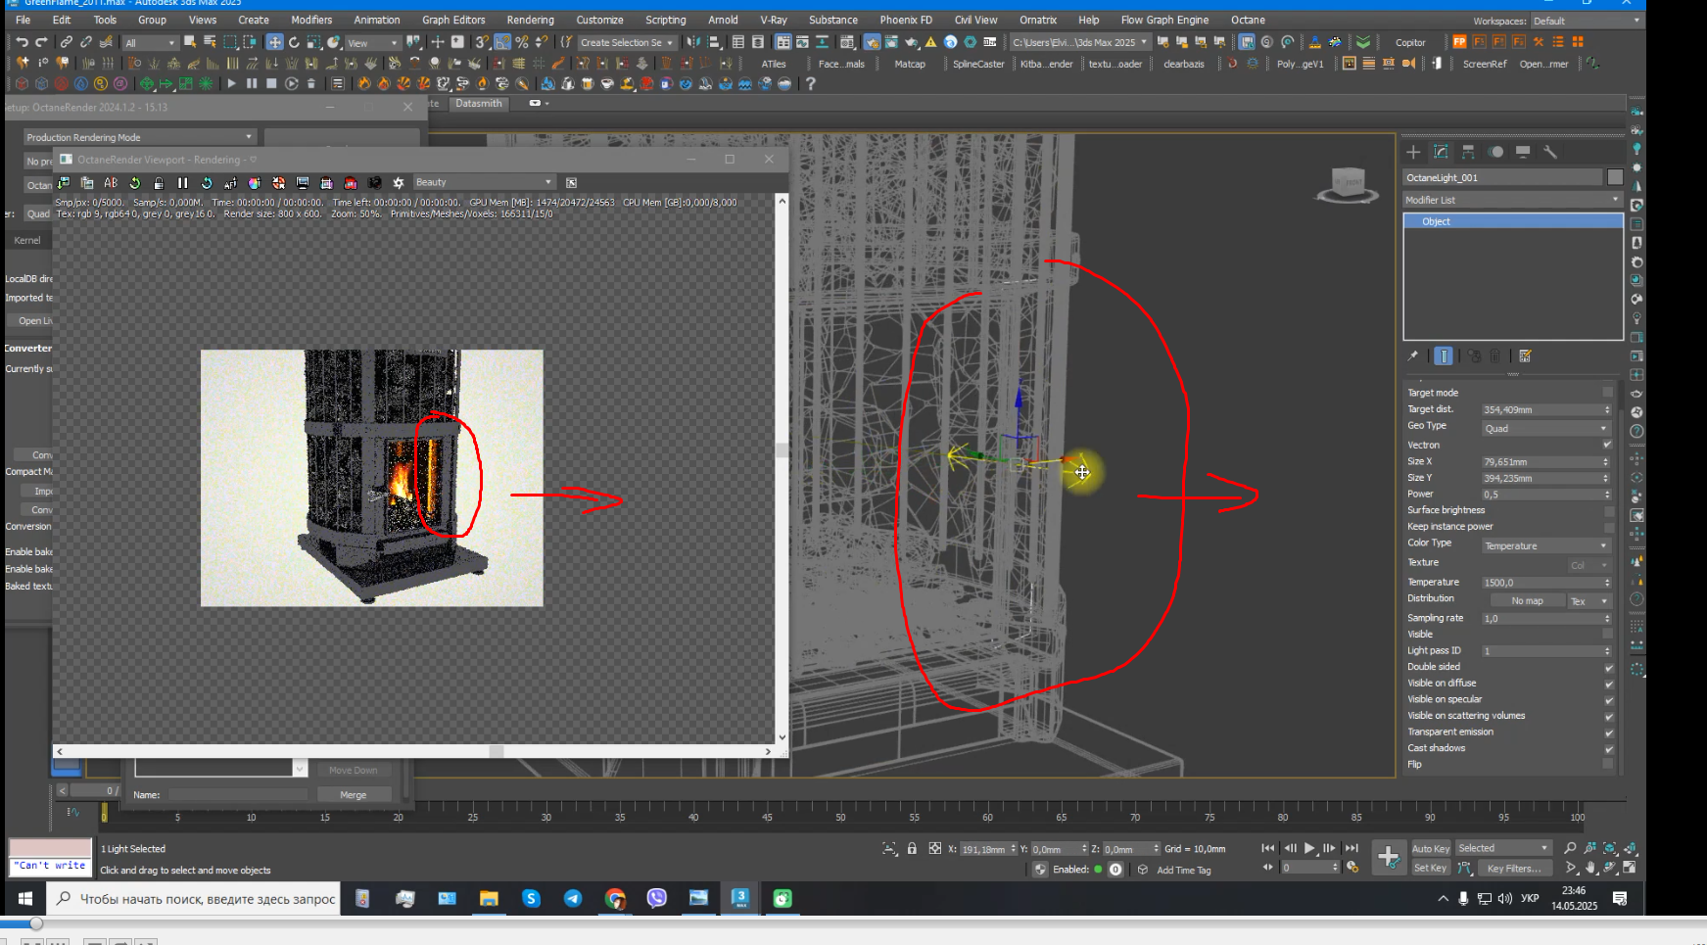Switch to the Modify panel icon

pos(1441,152)
